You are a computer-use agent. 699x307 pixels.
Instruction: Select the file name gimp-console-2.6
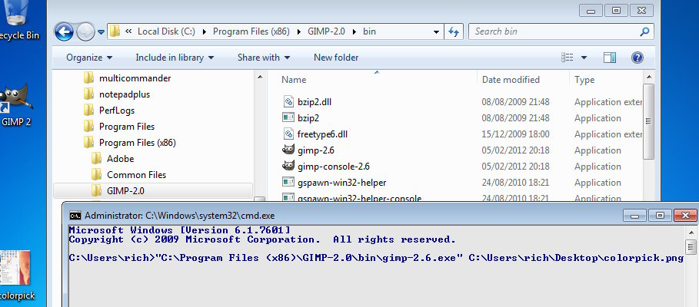[x=334, y=167]
